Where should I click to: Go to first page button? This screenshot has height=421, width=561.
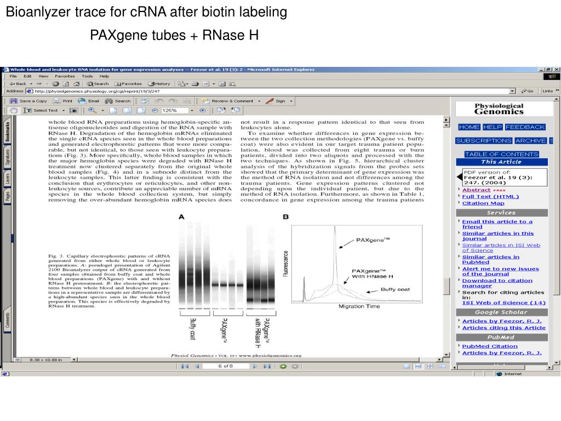(x=185, y=366)
